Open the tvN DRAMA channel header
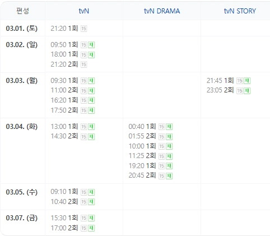270x236 pixels. (162, 11)
